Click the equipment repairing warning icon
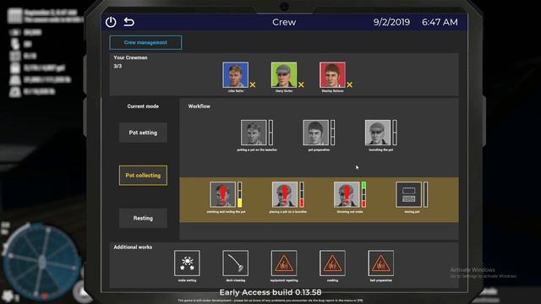Viewport: 541px width, 304px height. tap(284, 263)
